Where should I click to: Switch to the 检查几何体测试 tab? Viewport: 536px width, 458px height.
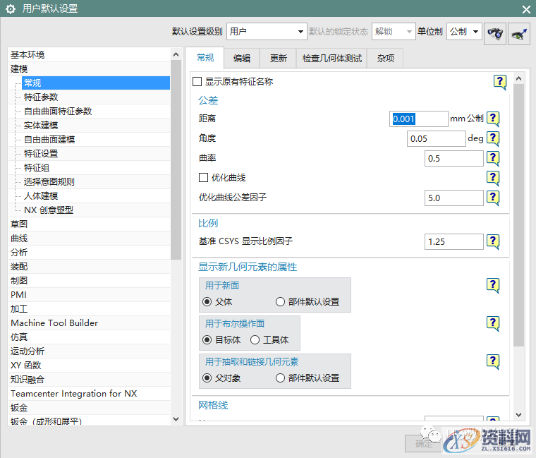[332, 58]
